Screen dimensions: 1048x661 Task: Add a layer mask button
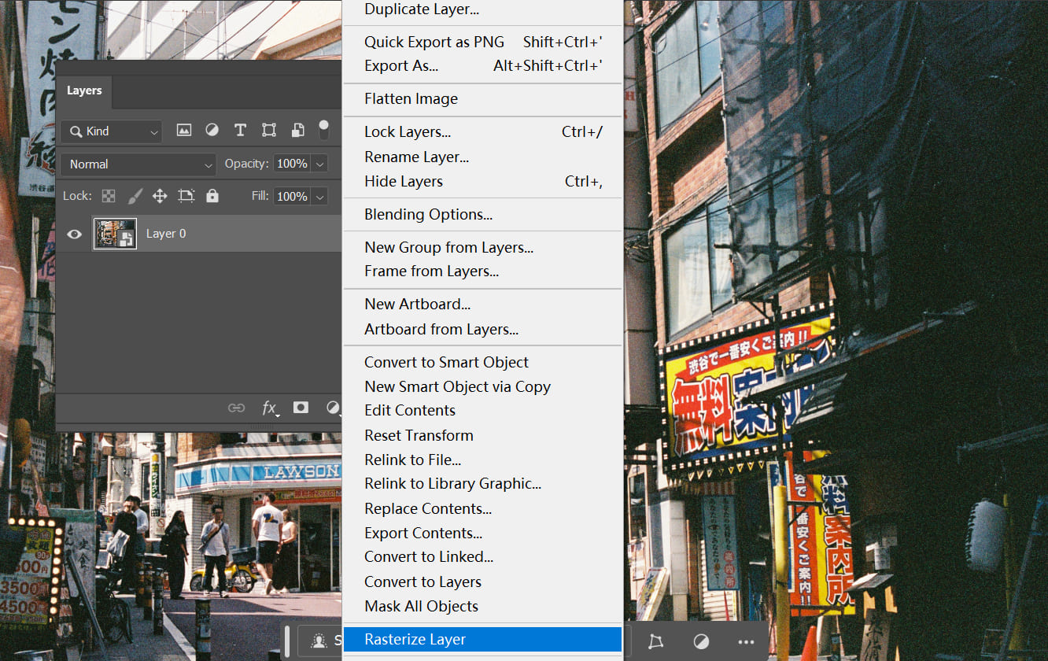coord(301,407)
